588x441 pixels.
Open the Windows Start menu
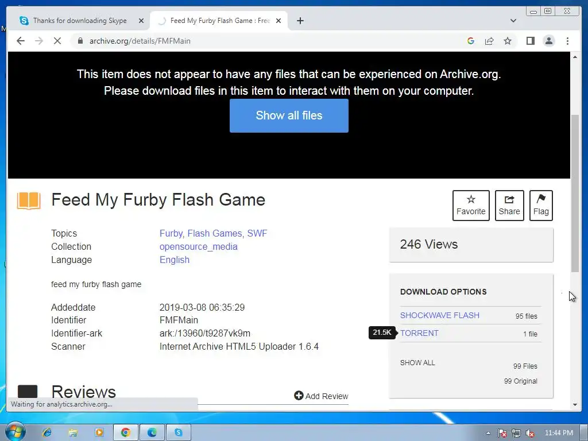tap(15, 432)
